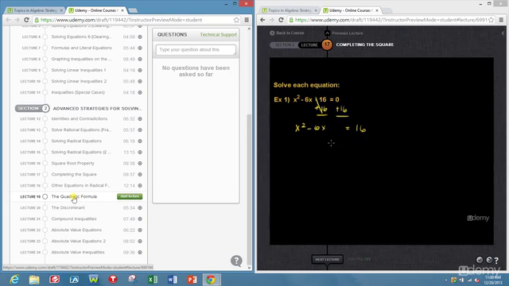Open Graphing Inequalities lecture in list
The height and width of the screenshot is (286, 509).
click(x=81, y=59)
